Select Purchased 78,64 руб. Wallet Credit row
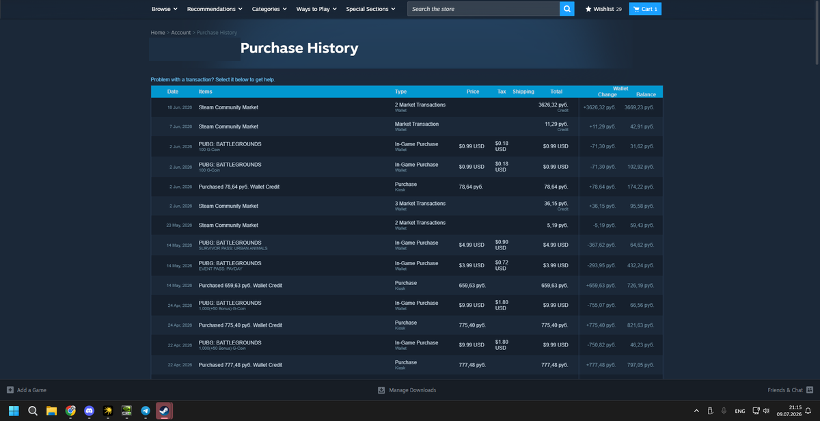Screen dimensions: 820x421 407,187
